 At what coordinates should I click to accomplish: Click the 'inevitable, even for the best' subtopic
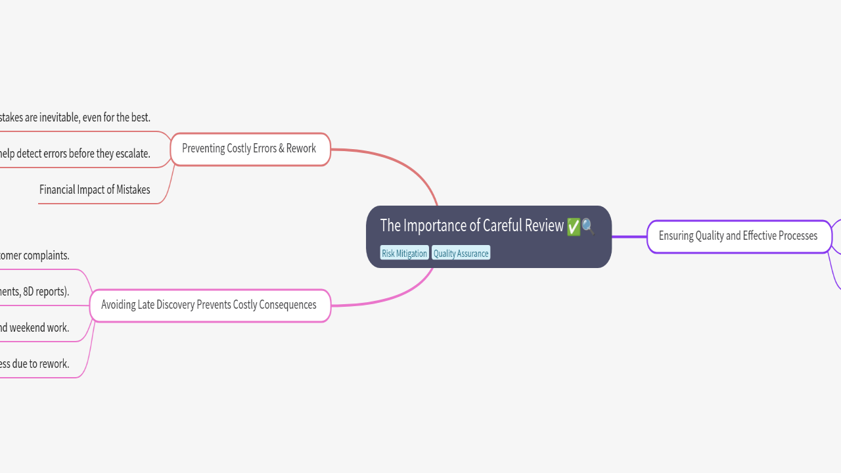(75, 118)
